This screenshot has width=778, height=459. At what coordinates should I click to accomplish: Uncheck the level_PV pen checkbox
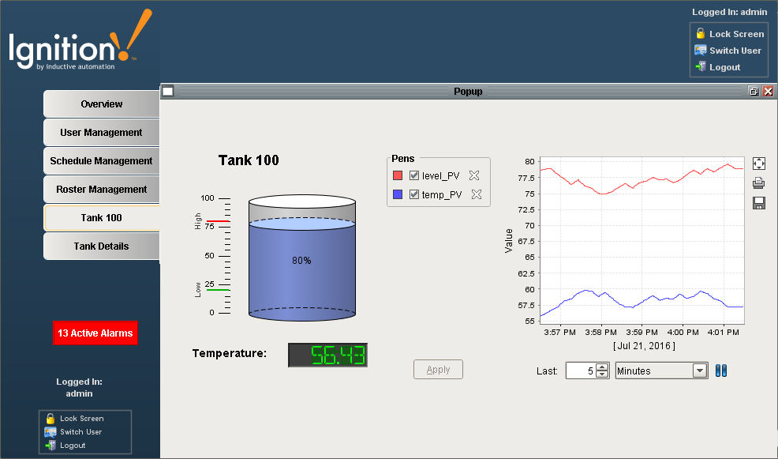coord(414,176)
